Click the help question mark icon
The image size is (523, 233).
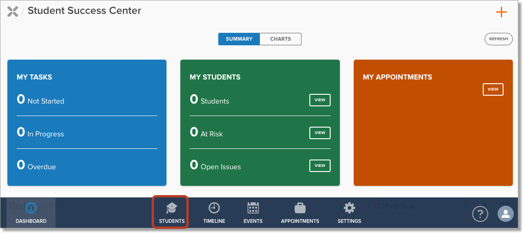point(480,214)
